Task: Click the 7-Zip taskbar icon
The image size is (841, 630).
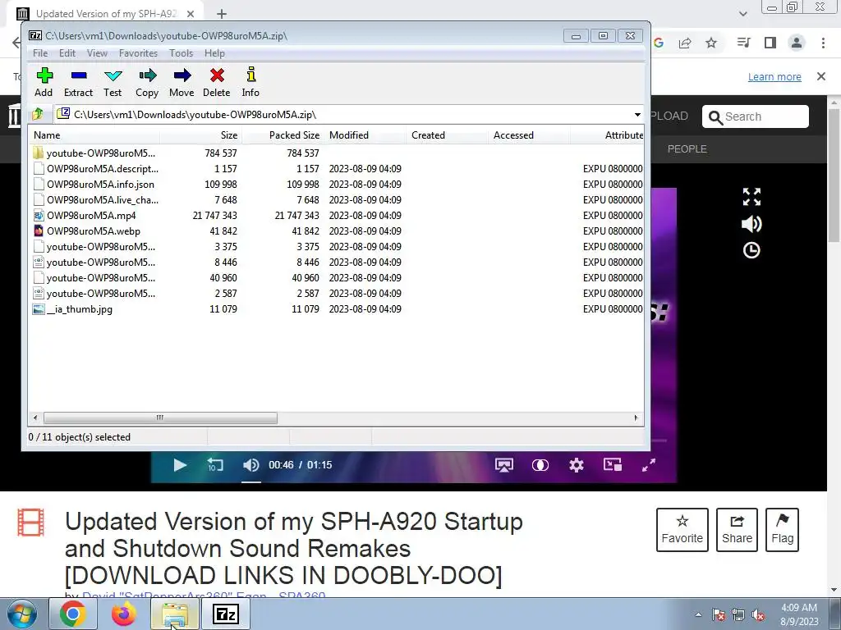Action: click(x=225, y=614)
